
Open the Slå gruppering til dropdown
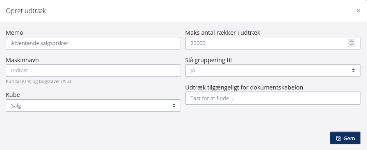[x=273, y=70]
